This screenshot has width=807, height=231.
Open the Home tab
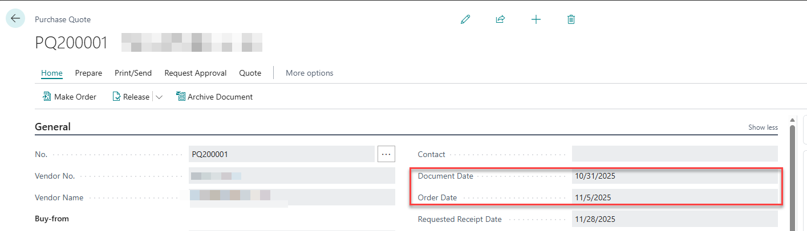52,73
